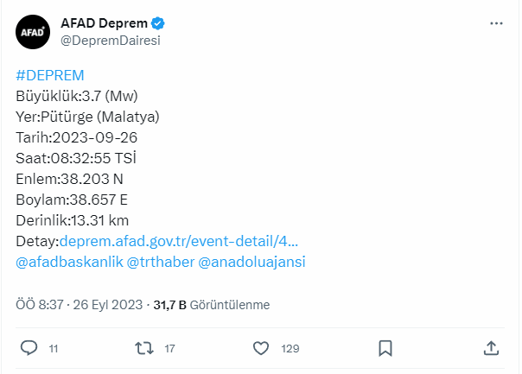Click the 129 likes count

tap(290, 349)
